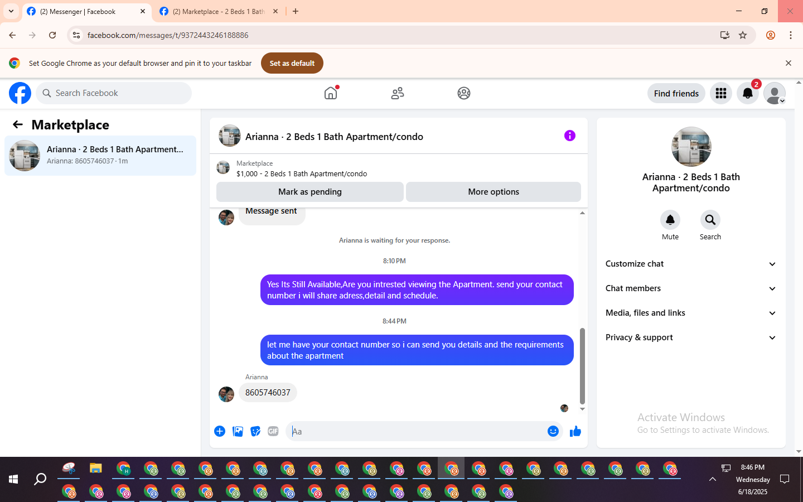This screenshot has width=803, height=502.
Task: Bookmark this page with the star
Action: click(743, 35)
